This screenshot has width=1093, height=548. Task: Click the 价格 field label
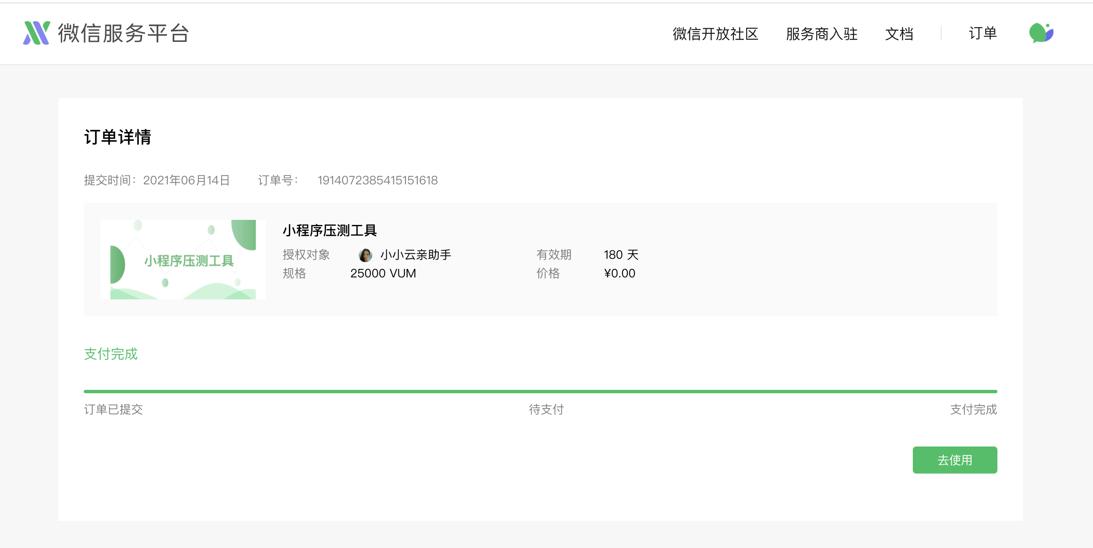click(548, 273)
